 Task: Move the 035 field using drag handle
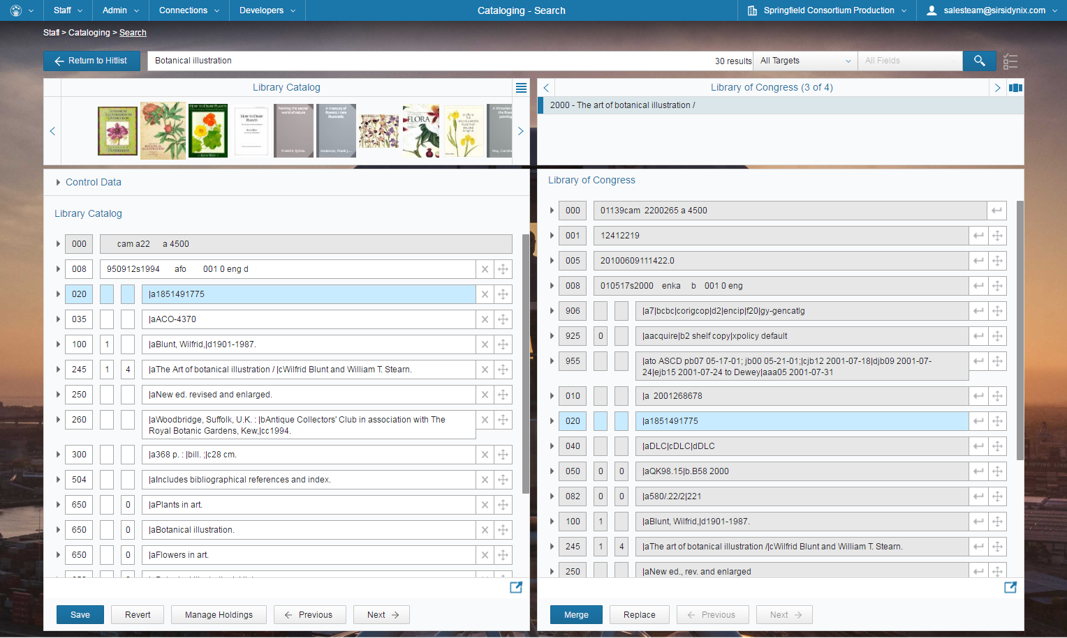[x=503, y=319]
